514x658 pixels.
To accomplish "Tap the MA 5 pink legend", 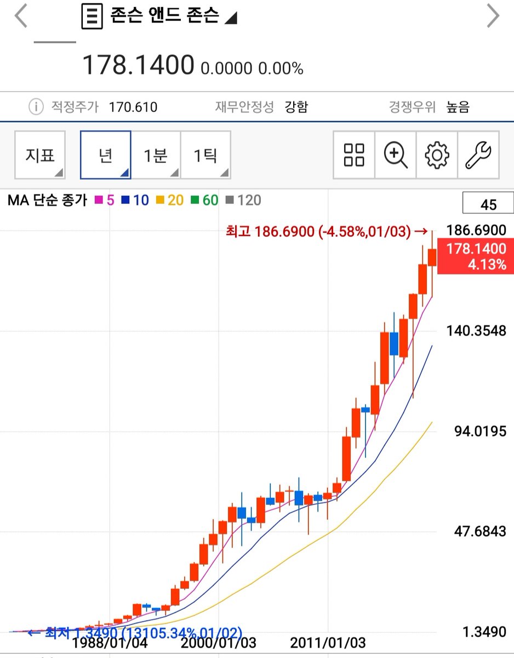I will pos(105,200).
